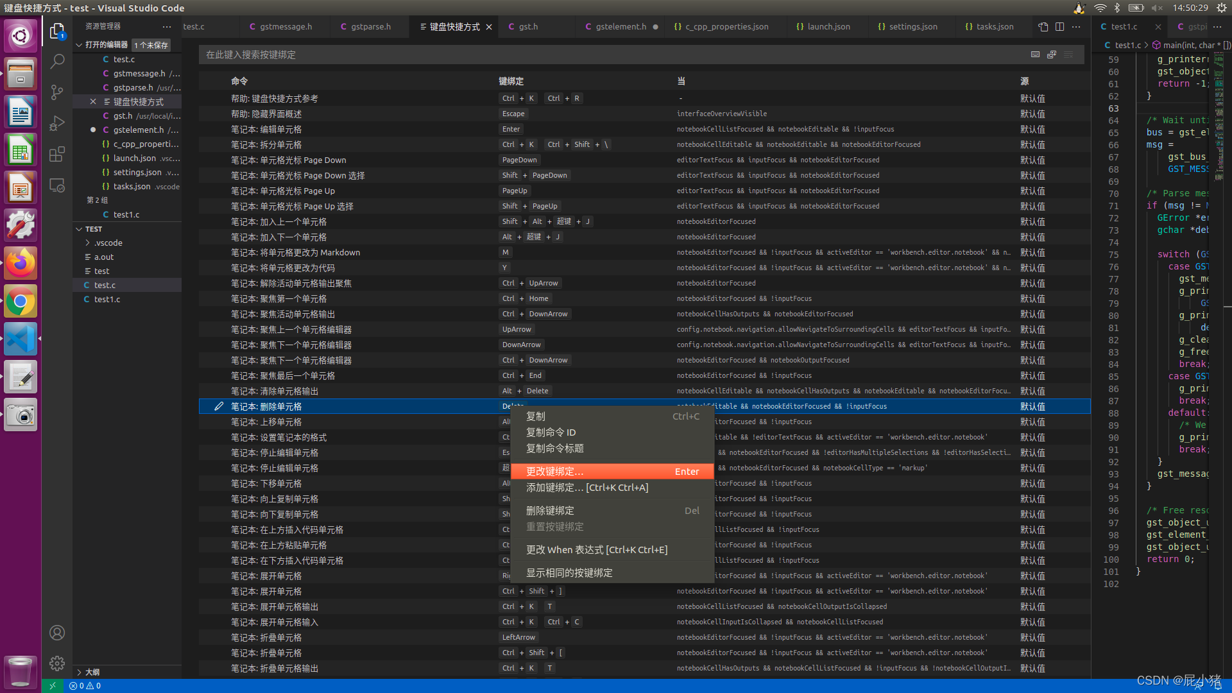
Task: Click the sort by precedence icon
Action: [1051, 55]
